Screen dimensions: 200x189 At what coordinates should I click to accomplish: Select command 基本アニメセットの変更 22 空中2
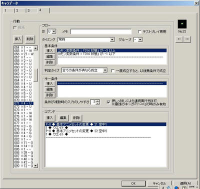(x=105, y=131)
